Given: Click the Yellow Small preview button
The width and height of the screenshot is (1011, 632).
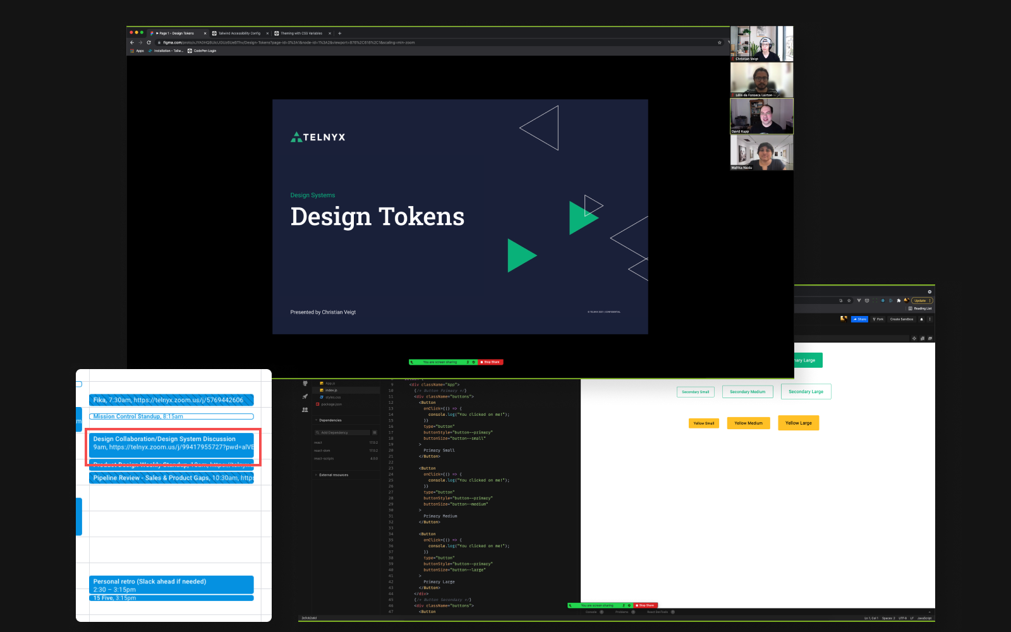Looking at the screenshot, I should [x=704, y=423].
